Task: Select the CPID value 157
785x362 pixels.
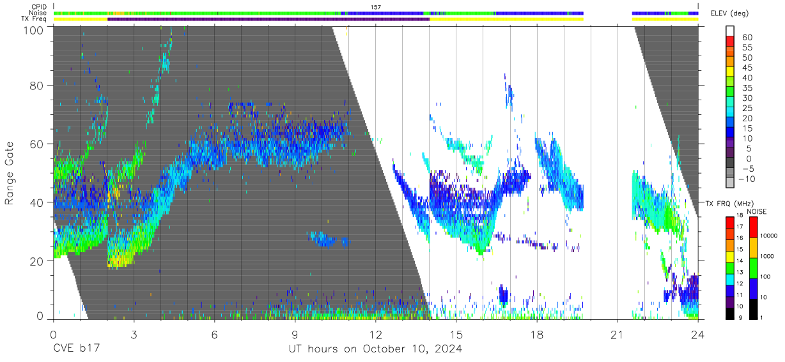Action: [375, 6]
